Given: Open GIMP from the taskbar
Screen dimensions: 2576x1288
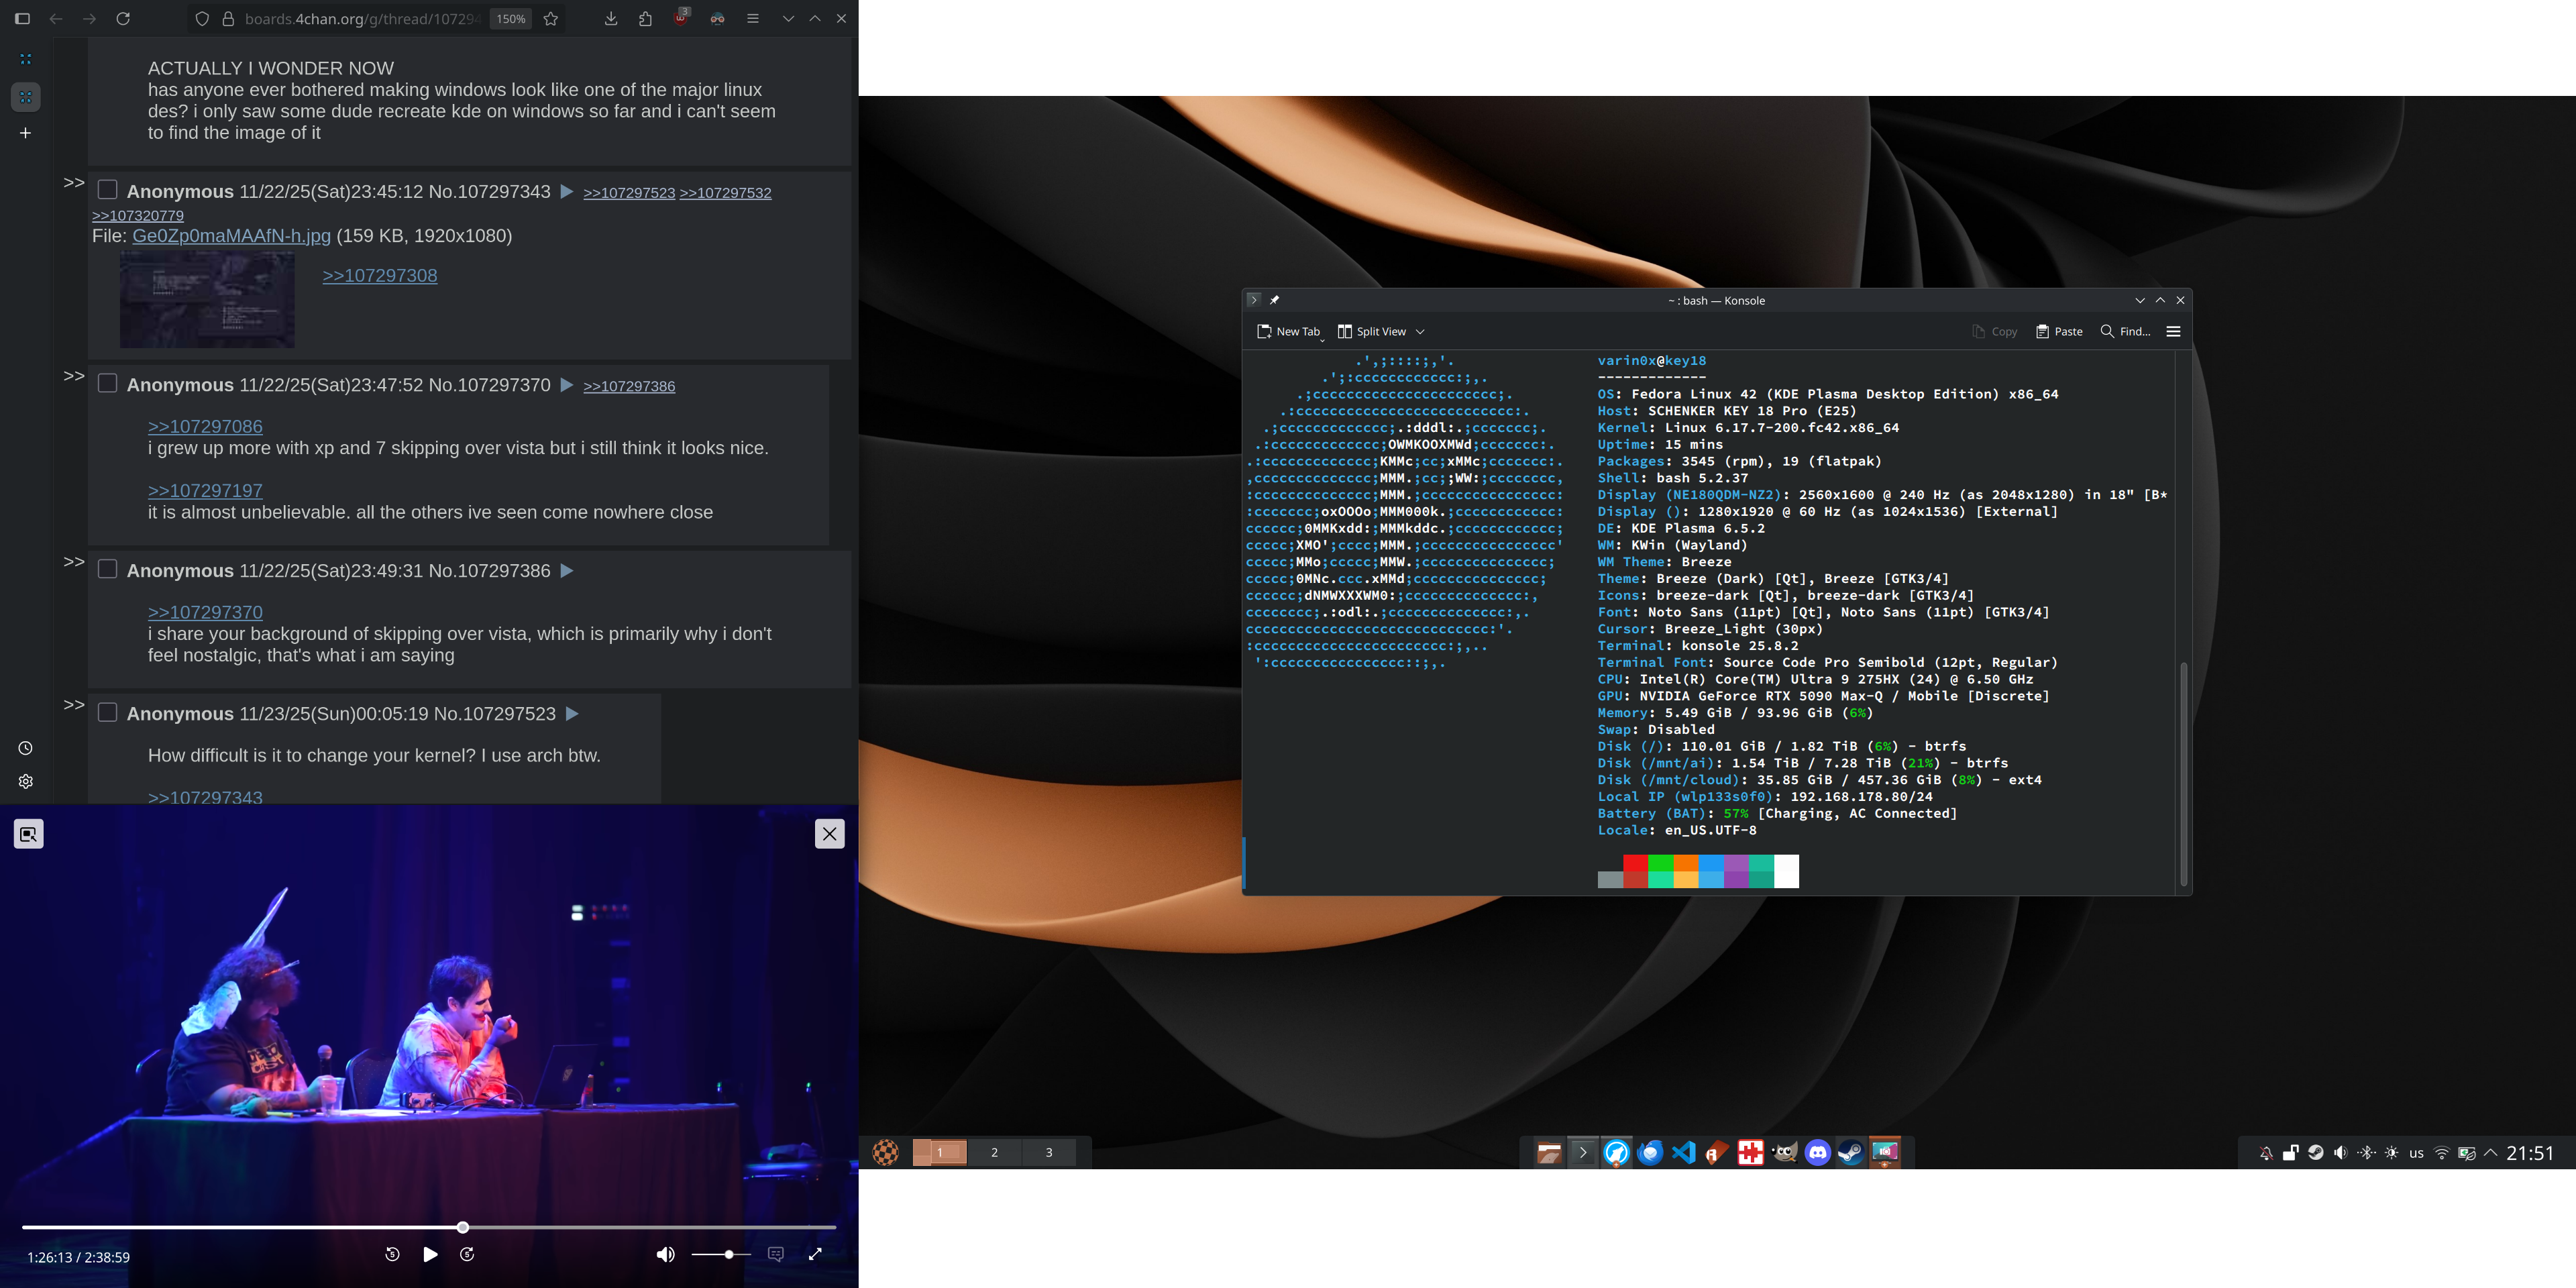Looking at the screenshot, I should click(x=1784, y=1152).
